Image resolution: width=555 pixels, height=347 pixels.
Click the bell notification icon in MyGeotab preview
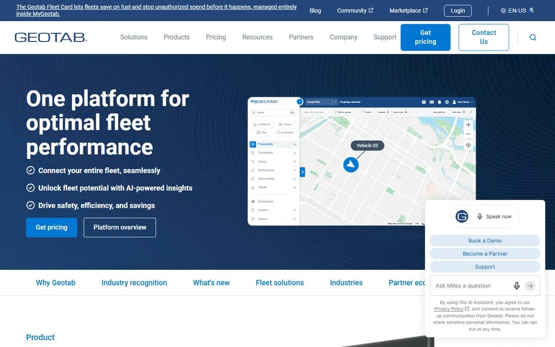click(439, 102)
